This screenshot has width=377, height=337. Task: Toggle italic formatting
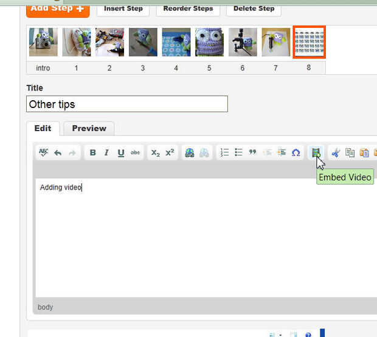pos(107,152)
